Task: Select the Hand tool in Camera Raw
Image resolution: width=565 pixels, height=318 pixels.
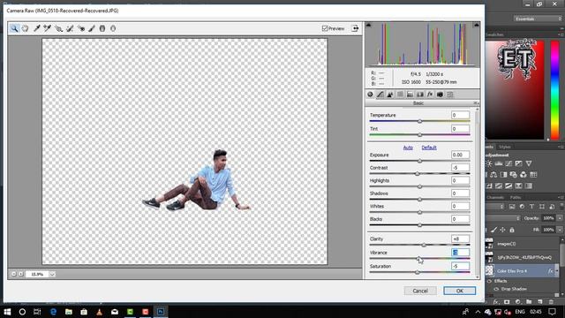Action: pos(25,28)
